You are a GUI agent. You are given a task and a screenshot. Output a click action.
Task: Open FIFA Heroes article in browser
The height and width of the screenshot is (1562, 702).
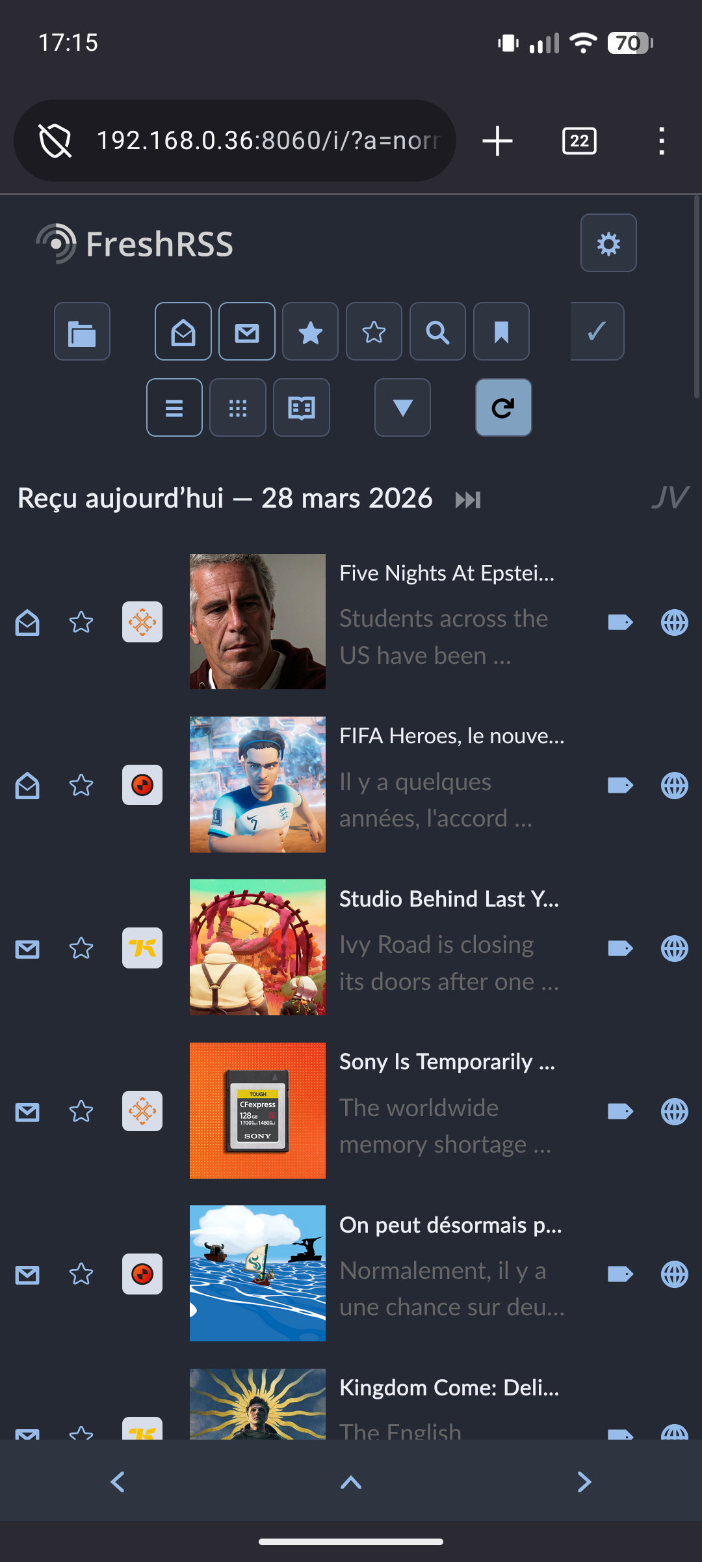(x=674, y=786)
